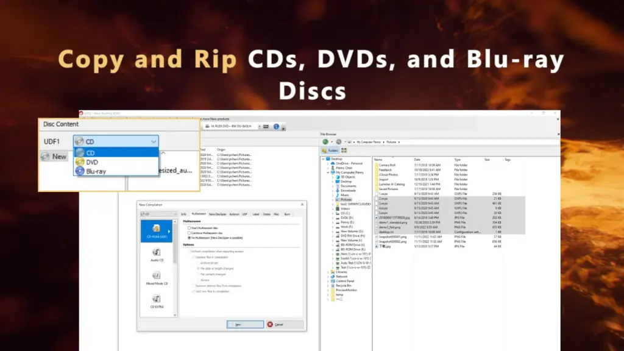624x351 pixels.
Task: Click the view layout icon beside Folders button
Action: coord(343,150)
